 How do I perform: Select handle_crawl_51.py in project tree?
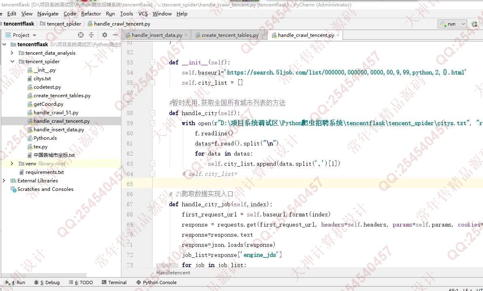[x=53, y=113]
